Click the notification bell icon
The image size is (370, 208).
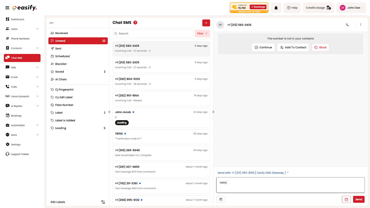click(x=276, y=8)
